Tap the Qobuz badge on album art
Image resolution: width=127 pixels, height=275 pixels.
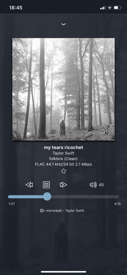(107, 133)
